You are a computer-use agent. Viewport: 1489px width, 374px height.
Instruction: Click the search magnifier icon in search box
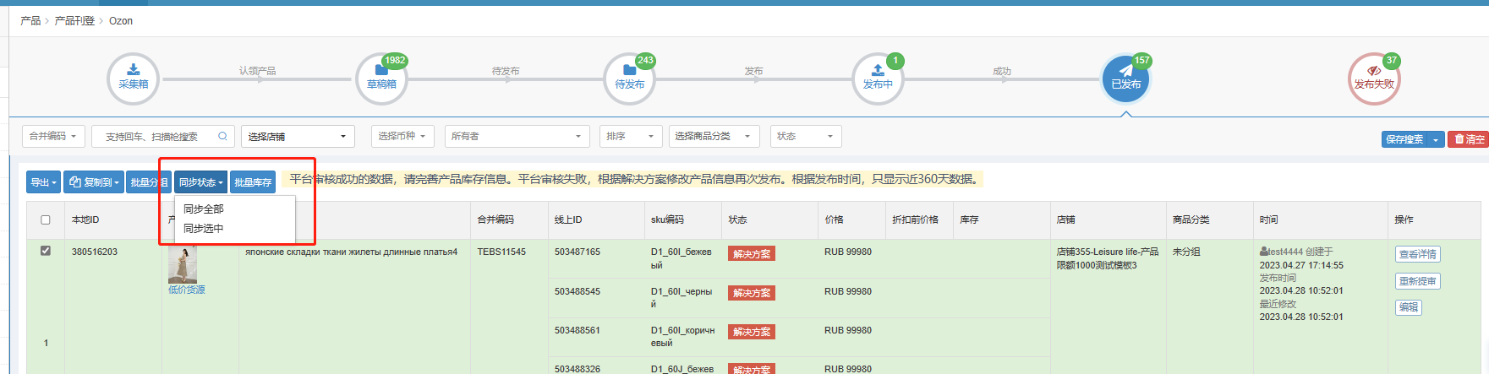click(222, 136)
